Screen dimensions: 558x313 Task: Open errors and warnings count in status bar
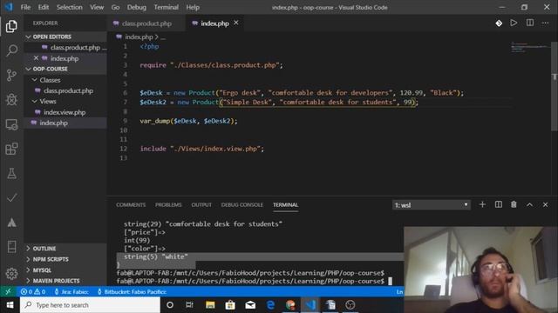[33, 292]
